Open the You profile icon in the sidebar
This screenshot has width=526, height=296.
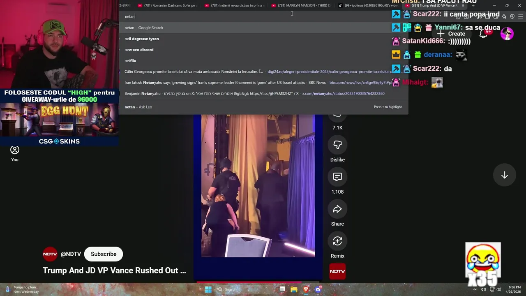(x=15, y=150)
